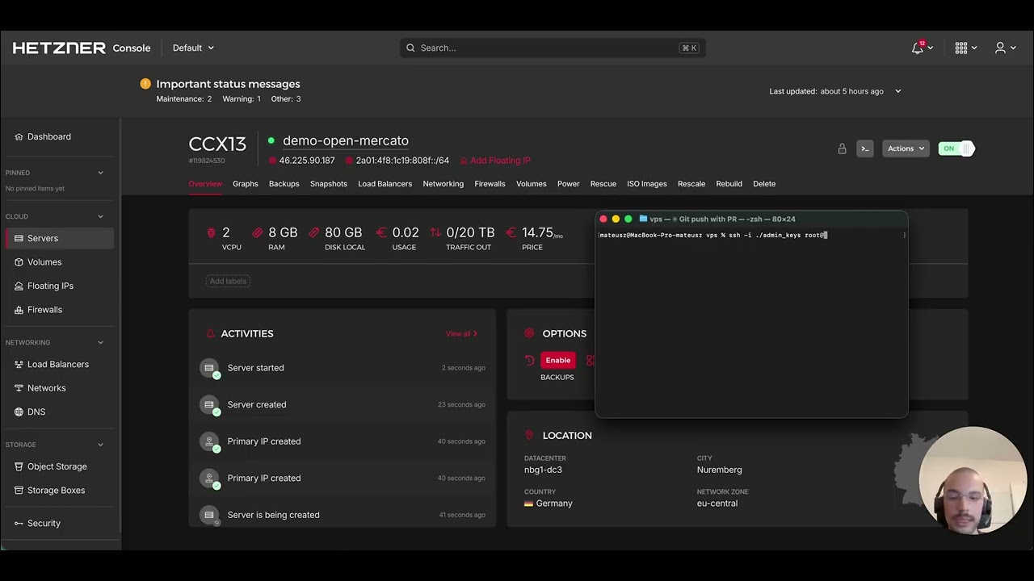
Task: Toggle the server ON power switch
Action: click(956, 148)
